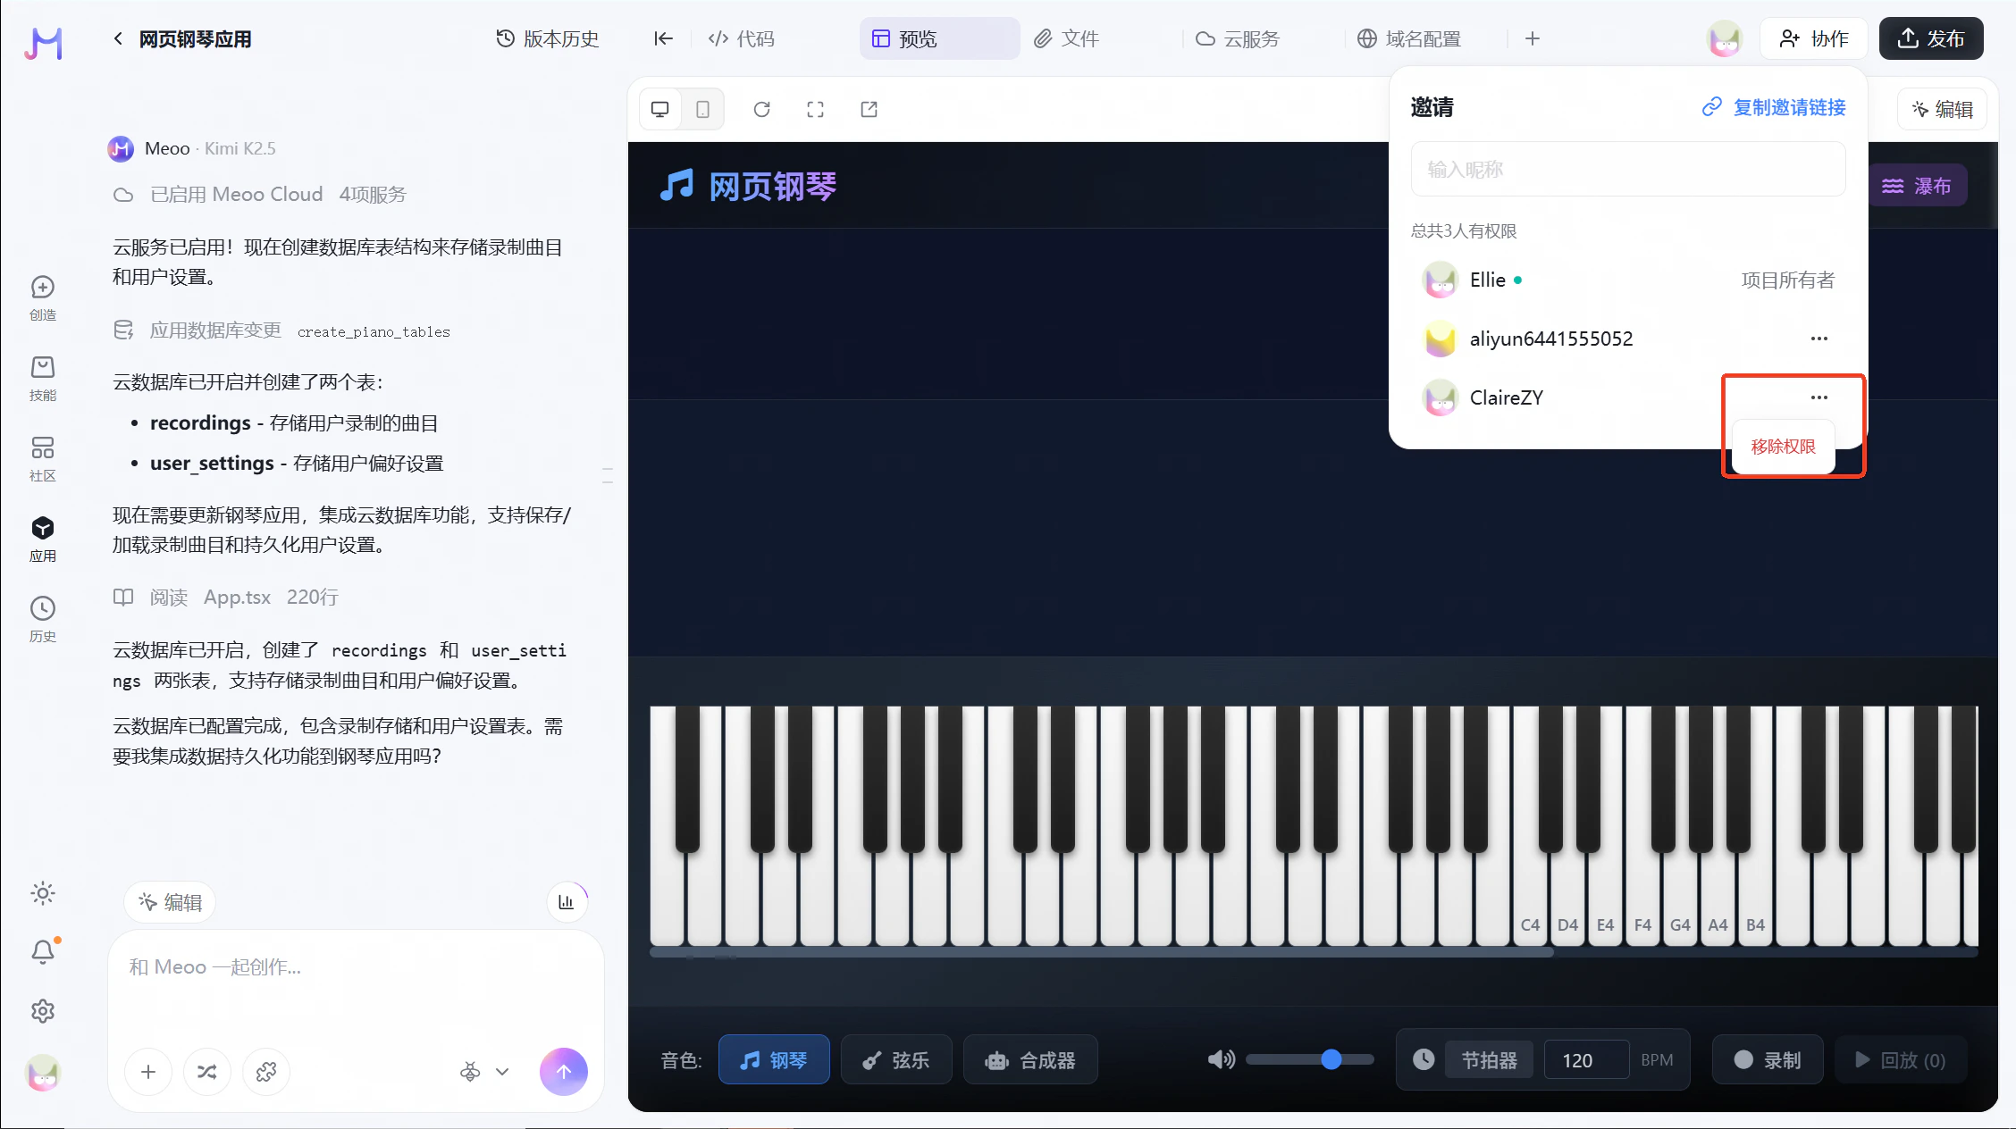2016x1129 pixels.
Task: Refresh the preview with reload icon
Action: click(x=761, y=109)
